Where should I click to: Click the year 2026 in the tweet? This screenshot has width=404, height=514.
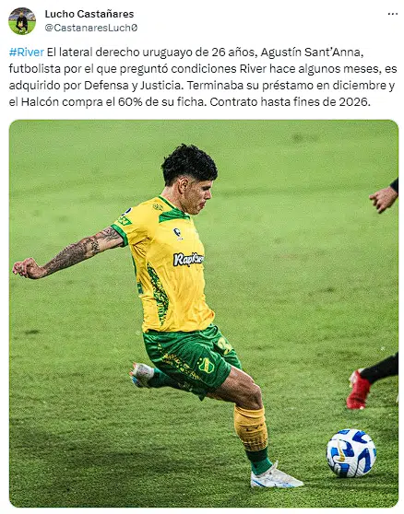click(354, 102)
